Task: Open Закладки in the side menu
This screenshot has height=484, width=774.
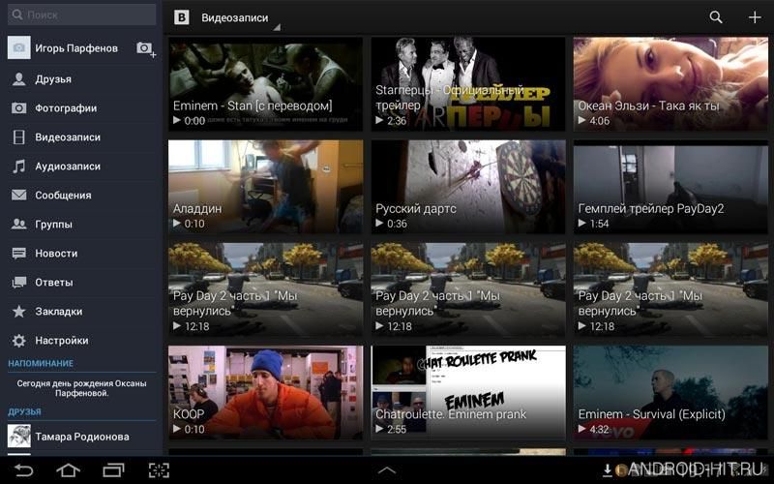Action: click(x=82, y=311)
